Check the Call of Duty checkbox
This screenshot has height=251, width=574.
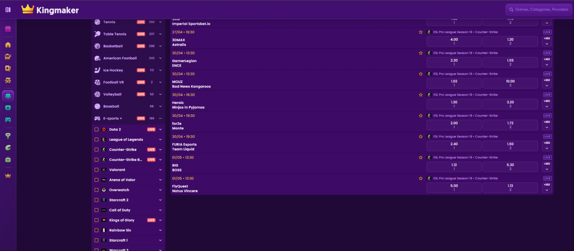point(97,210)
